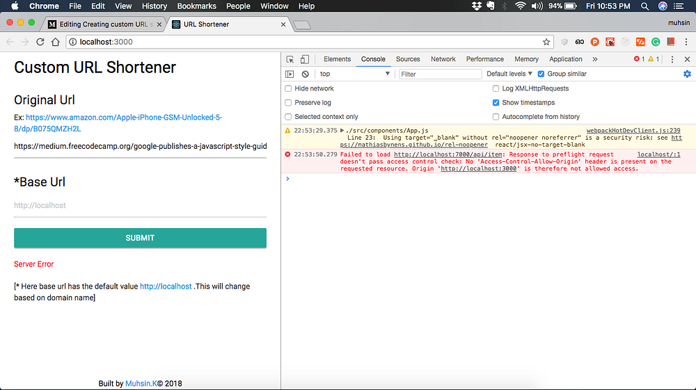696x390 pixels.
Task: Open the Network tab
Action: tap(443, 59)
